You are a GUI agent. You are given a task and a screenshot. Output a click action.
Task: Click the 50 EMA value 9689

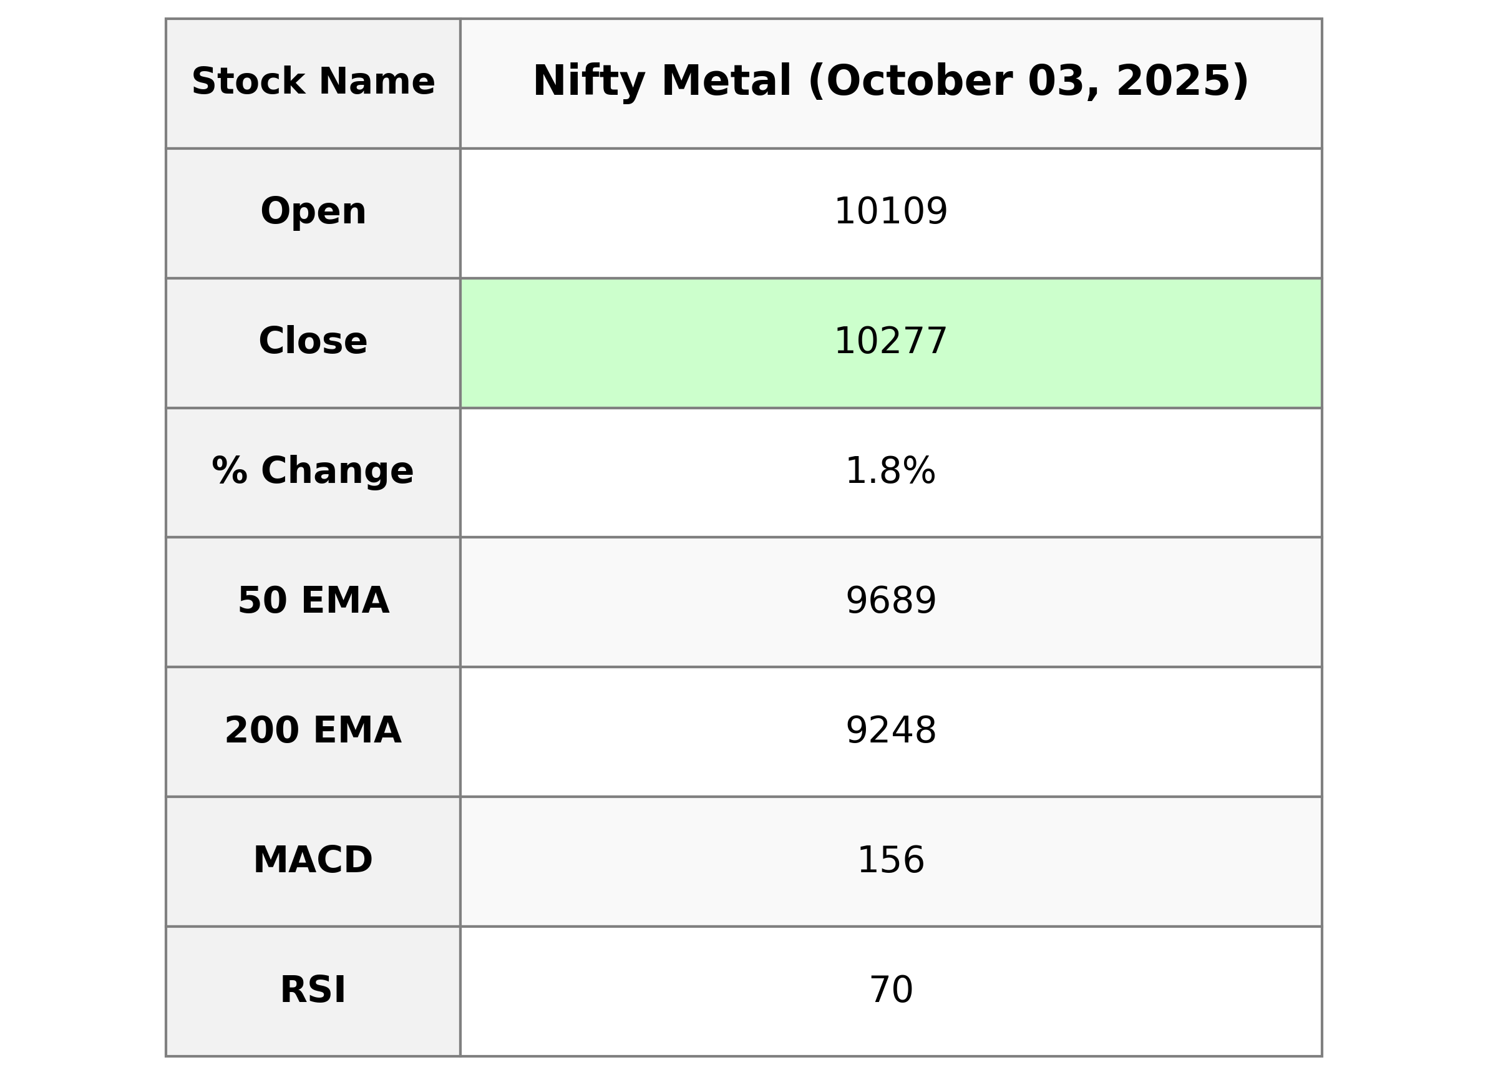pos(890,600)
